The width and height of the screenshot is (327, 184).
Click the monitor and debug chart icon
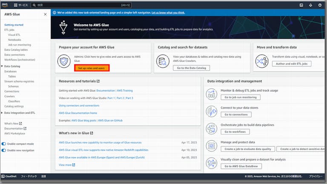pyautogui.click(x=212, y=94)
